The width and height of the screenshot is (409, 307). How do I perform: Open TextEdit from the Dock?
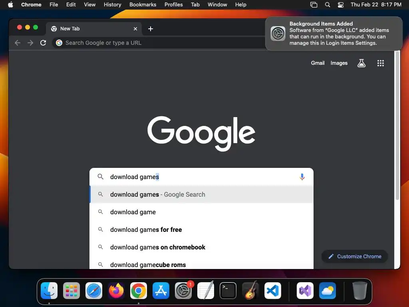tap(206, 291)
